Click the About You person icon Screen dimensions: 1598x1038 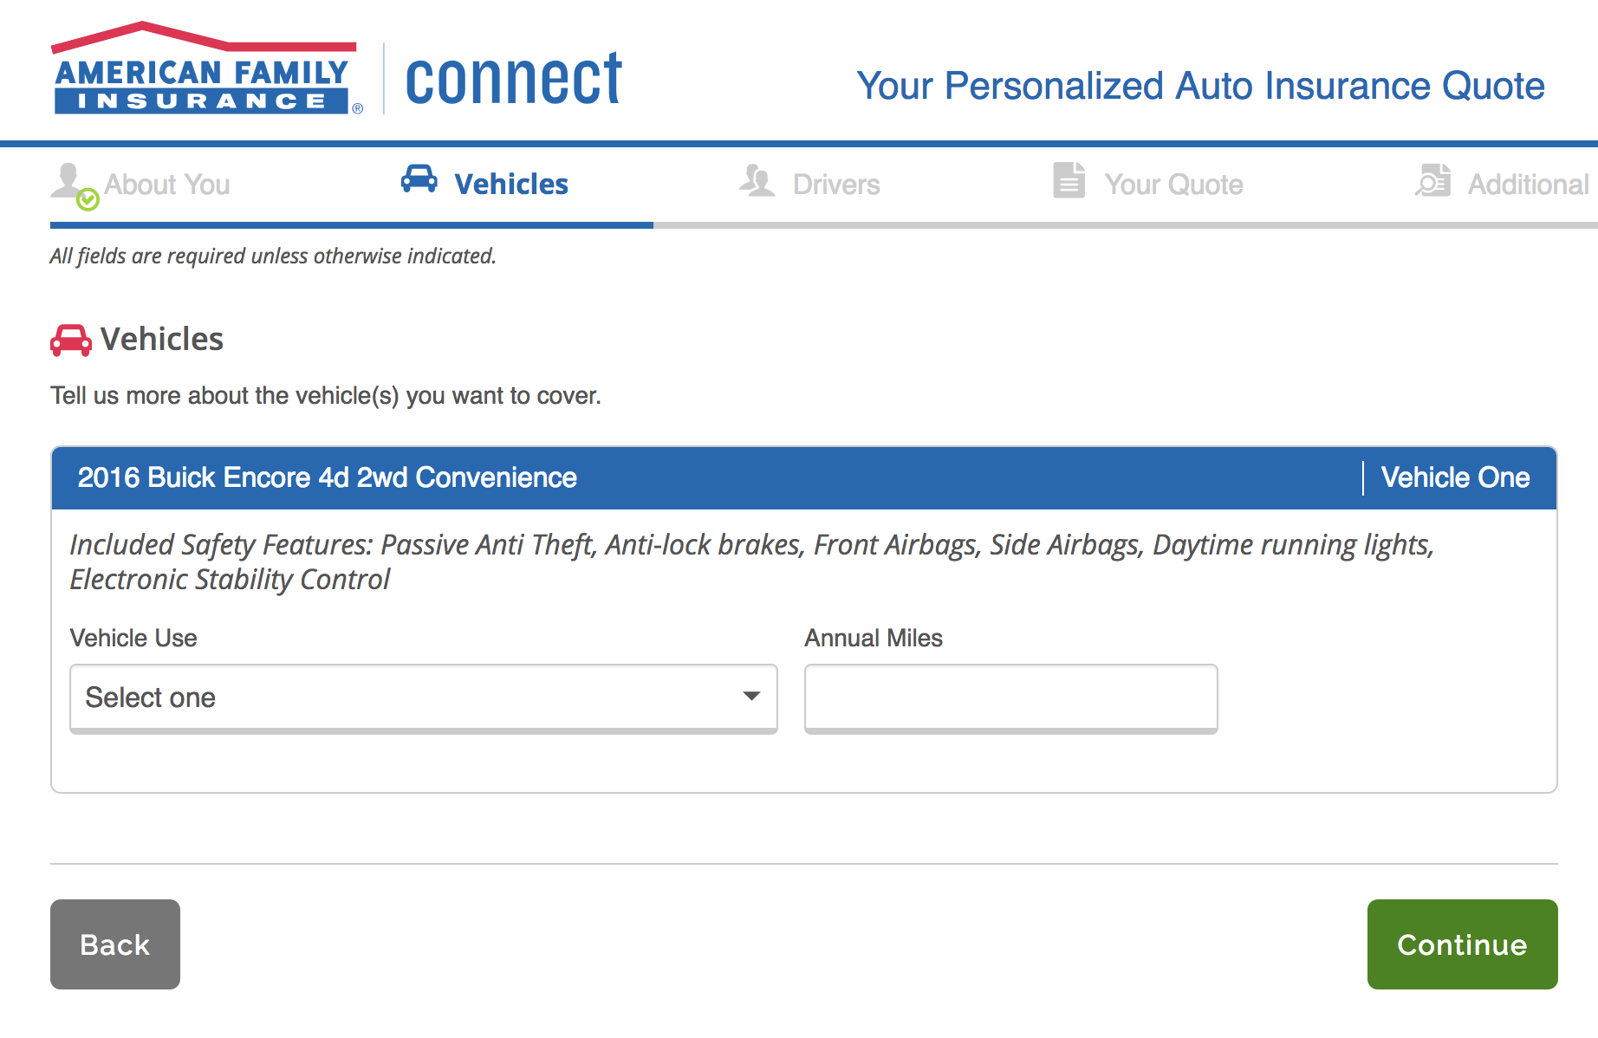(x=68, y=180)
